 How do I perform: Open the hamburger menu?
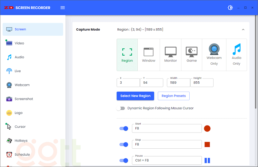pyautogui.click(x=63, y=8)
